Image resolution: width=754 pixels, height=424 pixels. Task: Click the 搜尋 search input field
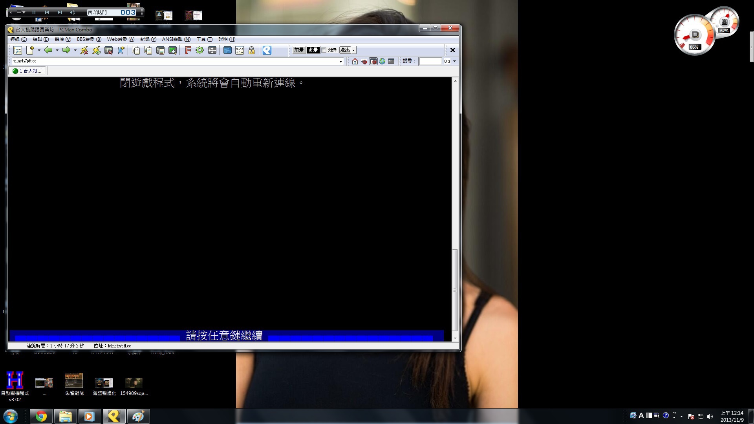430,61
